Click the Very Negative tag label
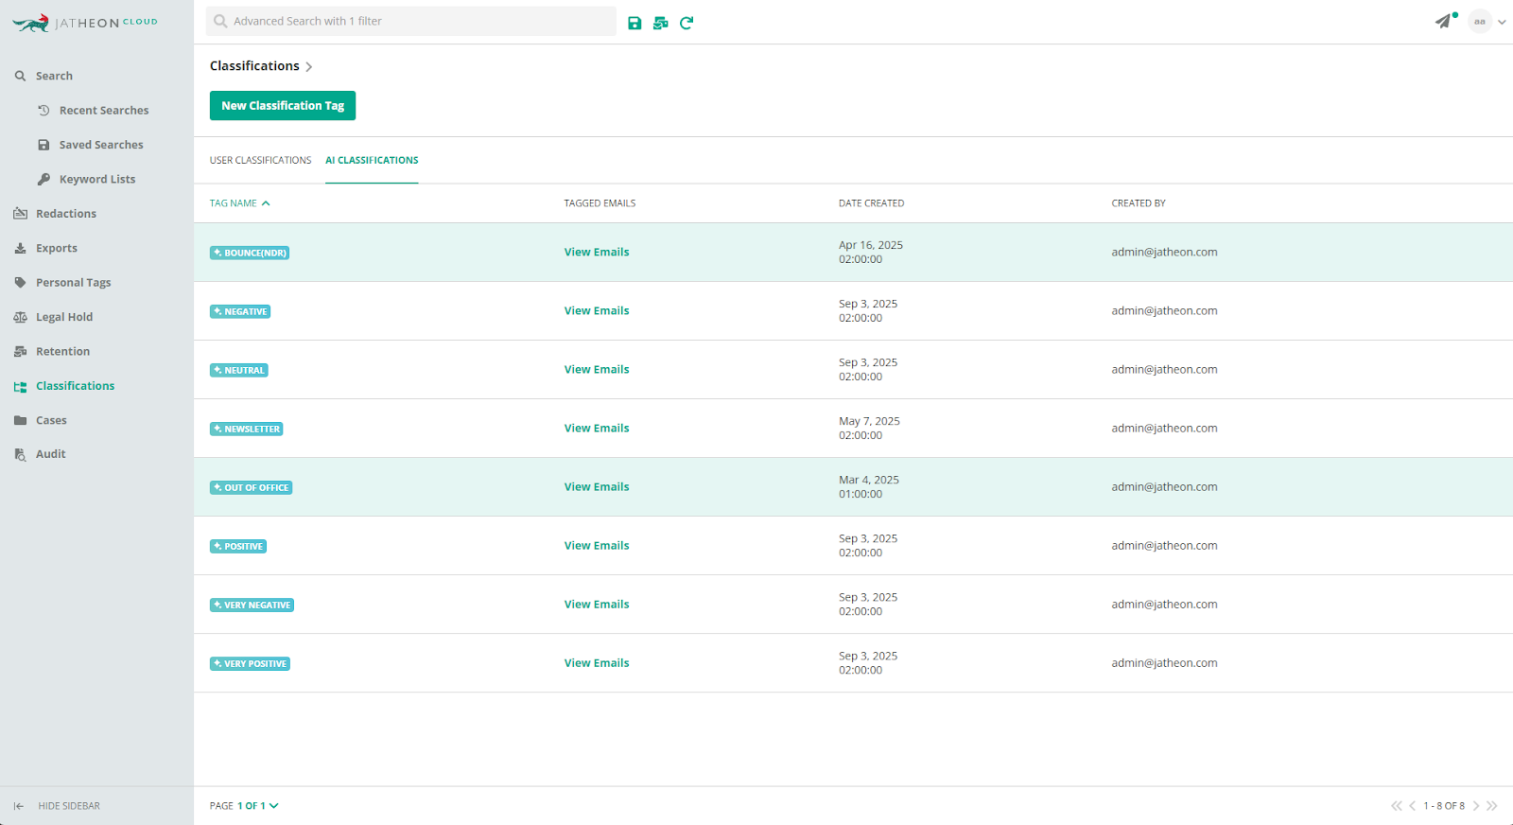Image resolution: width=1513 pixels, height=825 pixels. tap(252, 606)
